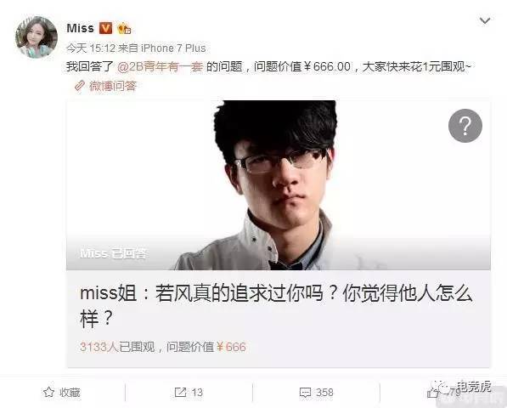Click the star 收藏 favorite icon
Screen dimensions: 507x408
click(48, 392)
